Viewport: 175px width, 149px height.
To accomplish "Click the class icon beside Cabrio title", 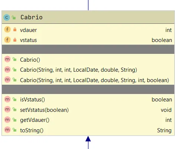I will [7, 17].
